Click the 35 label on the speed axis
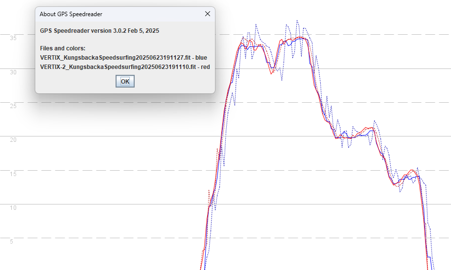Viewport: 451px width, 270px height. point(13,38)
